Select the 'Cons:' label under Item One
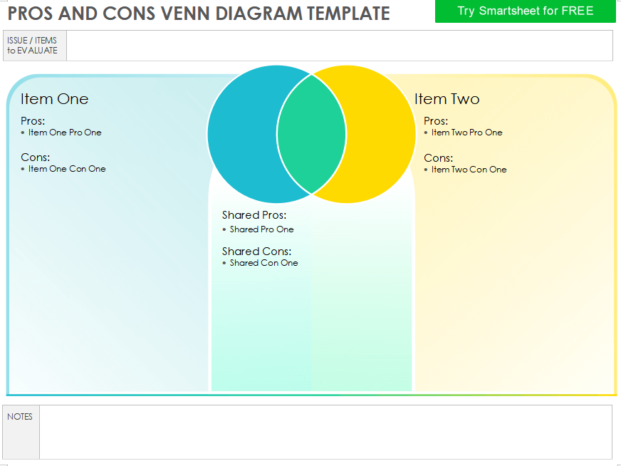This screenshot has height=466, width=621. [x=35, y=157]
